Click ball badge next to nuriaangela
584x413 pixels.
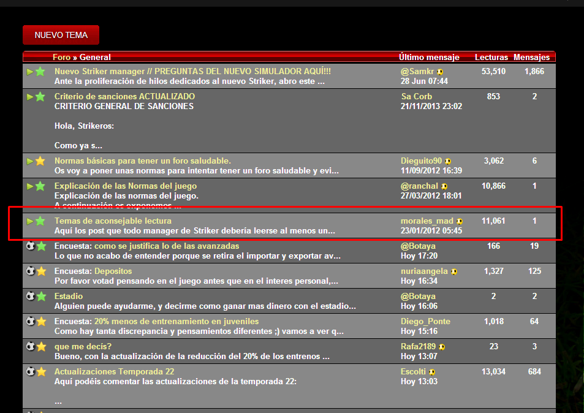(454, 271)
